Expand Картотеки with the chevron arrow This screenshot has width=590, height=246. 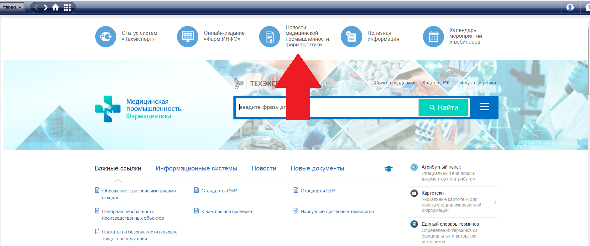(495, 202)
